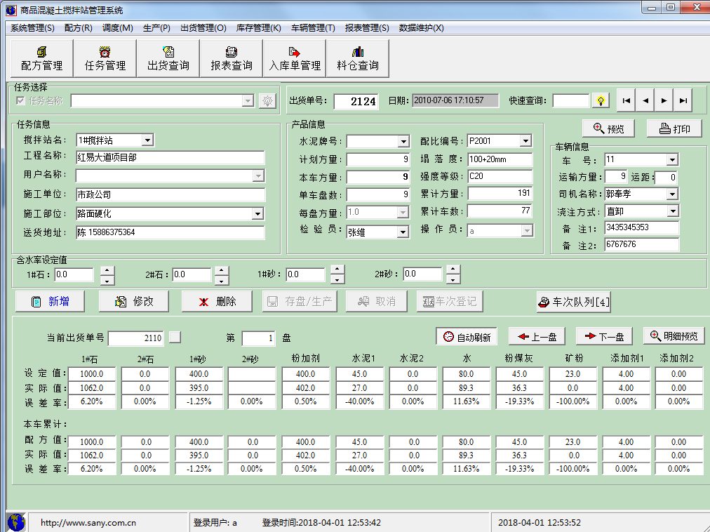This screenshot has height=532, width=710.
Task: Toggle the 任务名称 checkbox
Action: pos(20,100)
